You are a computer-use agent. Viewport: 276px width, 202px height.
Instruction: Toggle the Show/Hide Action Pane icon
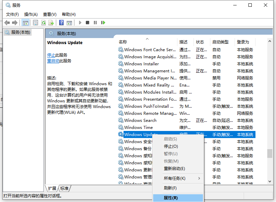tap(70, 22)
